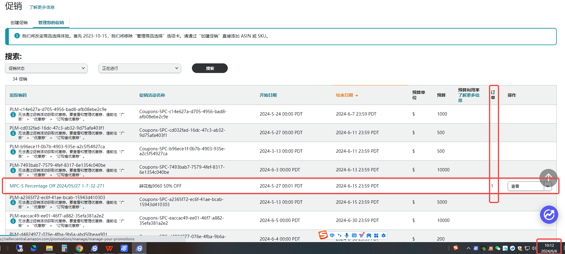
Task: Open the soft keyboard icon on Sogou toolbar
Action: (x=354, y=235)
